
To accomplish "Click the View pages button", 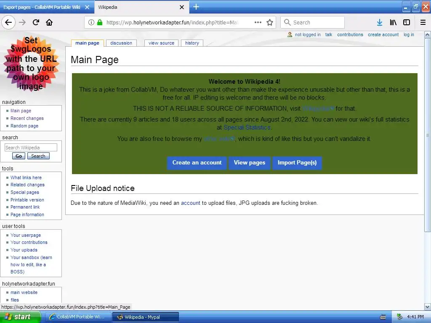I will (249, 163).
